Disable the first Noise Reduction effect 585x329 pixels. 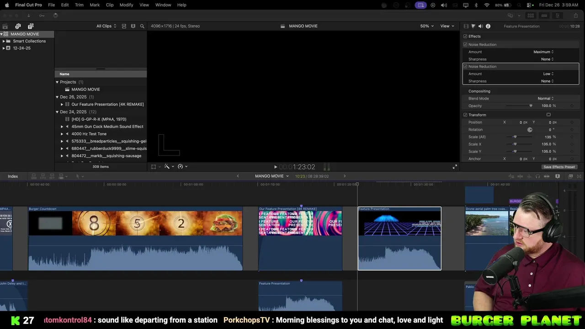(465, 44)
